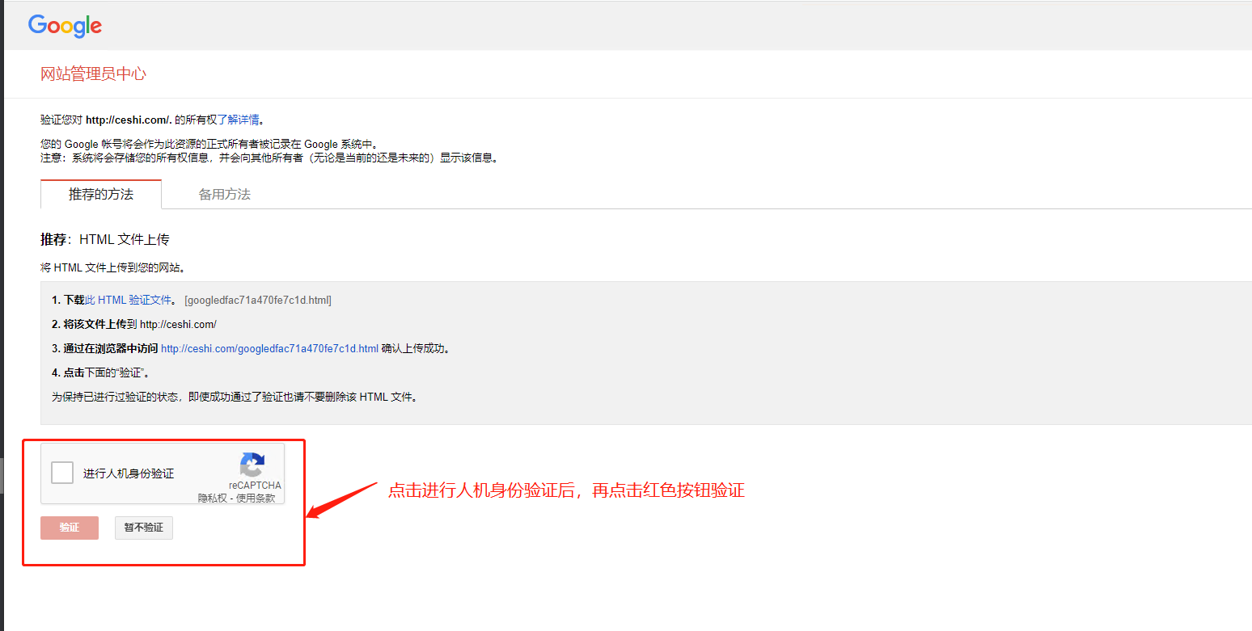The width and height of the screenshot is (1252, 631).
Task: Switch to the 推荐的方法 tab
Action: tap(101, 195)
